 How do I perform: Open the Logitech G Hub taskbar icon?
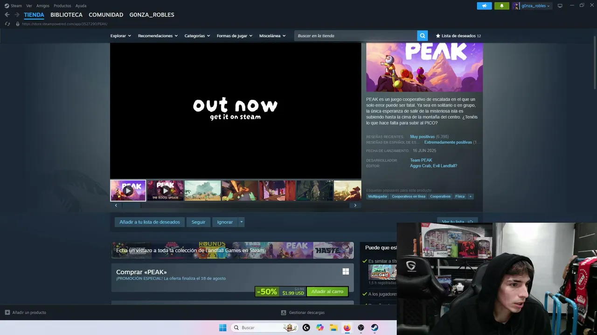point(306,328)
